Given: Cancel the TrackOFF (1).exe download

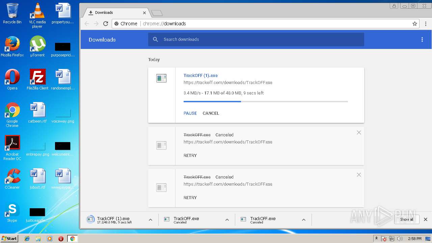Looking at the screenshot, I should 211,113.
